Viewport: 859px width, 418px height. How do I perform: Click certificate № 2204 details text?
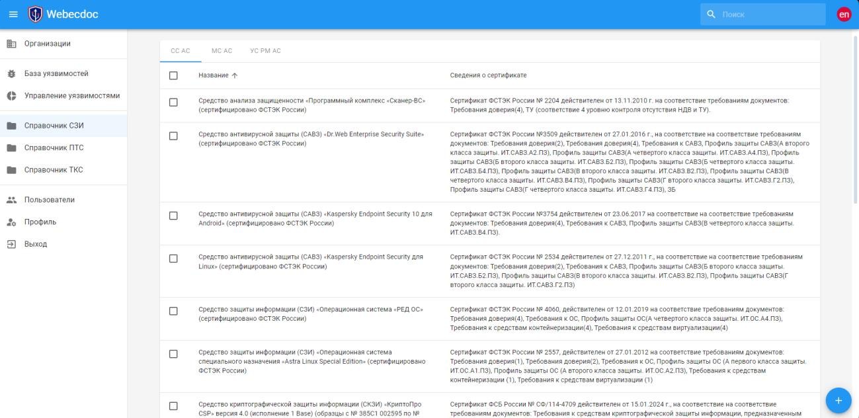click(619, 105)
